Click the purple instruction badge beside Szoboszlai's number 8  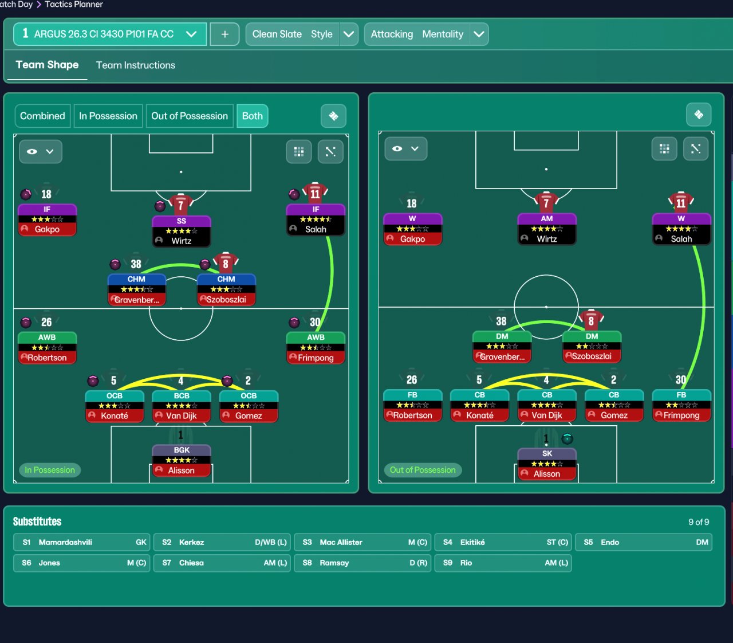205,264
